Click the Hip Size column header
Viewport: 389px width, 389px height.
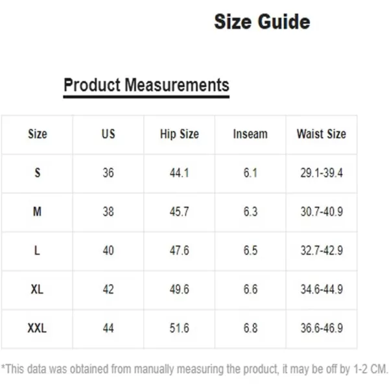(x=180, y=134)
